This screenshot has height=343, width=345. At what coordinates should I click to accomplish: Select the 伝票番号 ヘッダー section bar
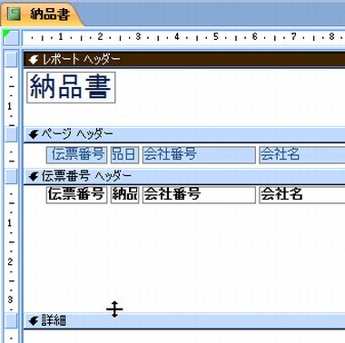184,176
